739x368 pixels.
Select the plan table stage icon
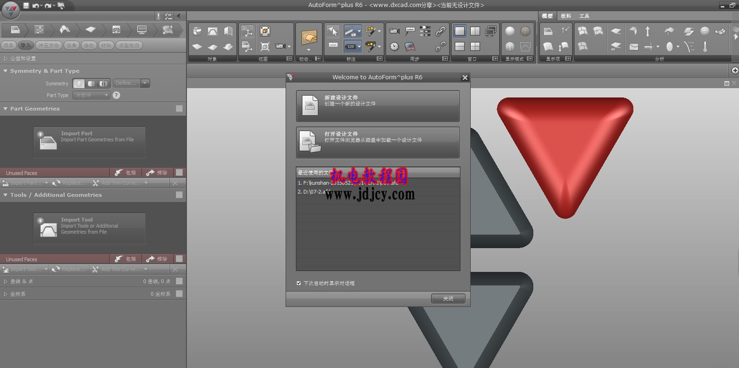pyautogui.click(x=40, y=30)
